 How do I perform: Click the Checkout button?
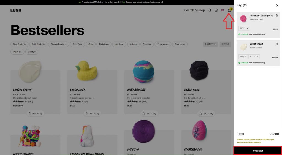(258, 151)
